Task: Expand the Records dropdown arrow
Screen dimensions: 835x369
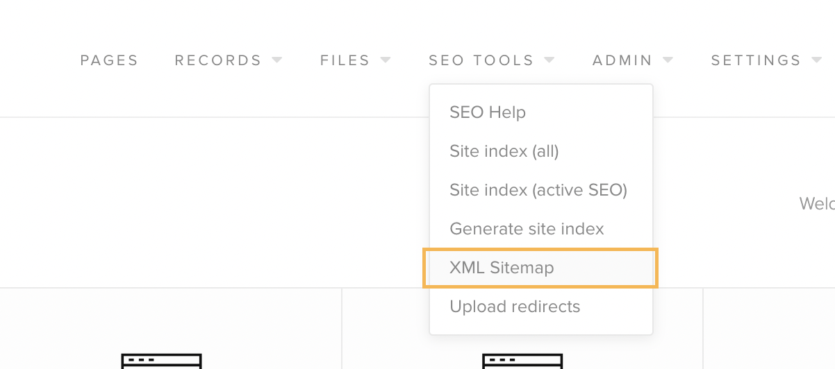Action: (277, 60)
